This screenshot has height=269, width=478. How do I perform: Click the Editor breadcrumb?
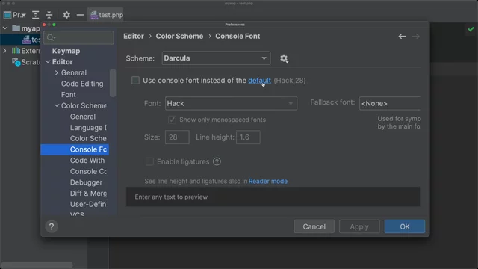pos(134,37)
